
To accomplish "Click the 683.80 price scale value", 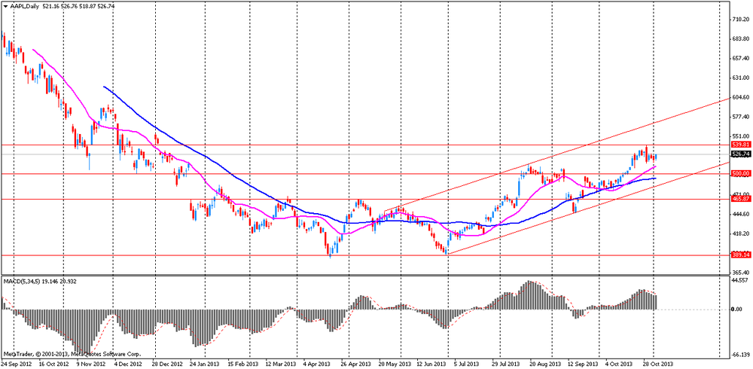I will pyautogui.click(x=740, y=39).
